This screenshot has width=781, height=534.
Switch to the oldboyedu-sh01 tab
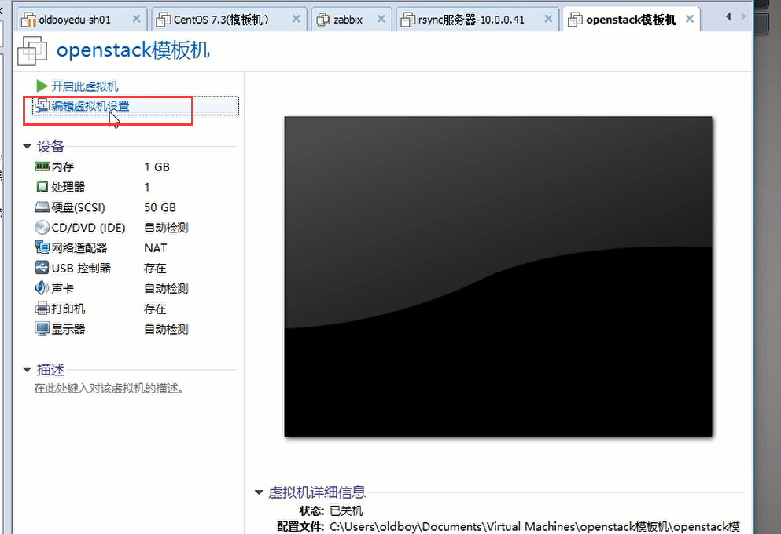pyautogui.click(x=75, y=20)
